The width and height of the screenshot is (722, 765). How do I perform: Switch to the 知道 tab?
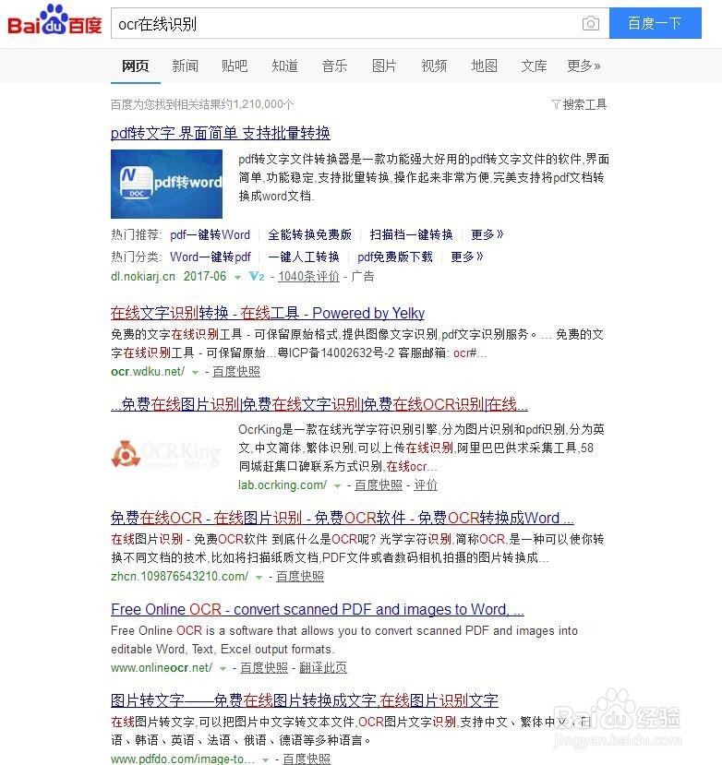[284, 66]
